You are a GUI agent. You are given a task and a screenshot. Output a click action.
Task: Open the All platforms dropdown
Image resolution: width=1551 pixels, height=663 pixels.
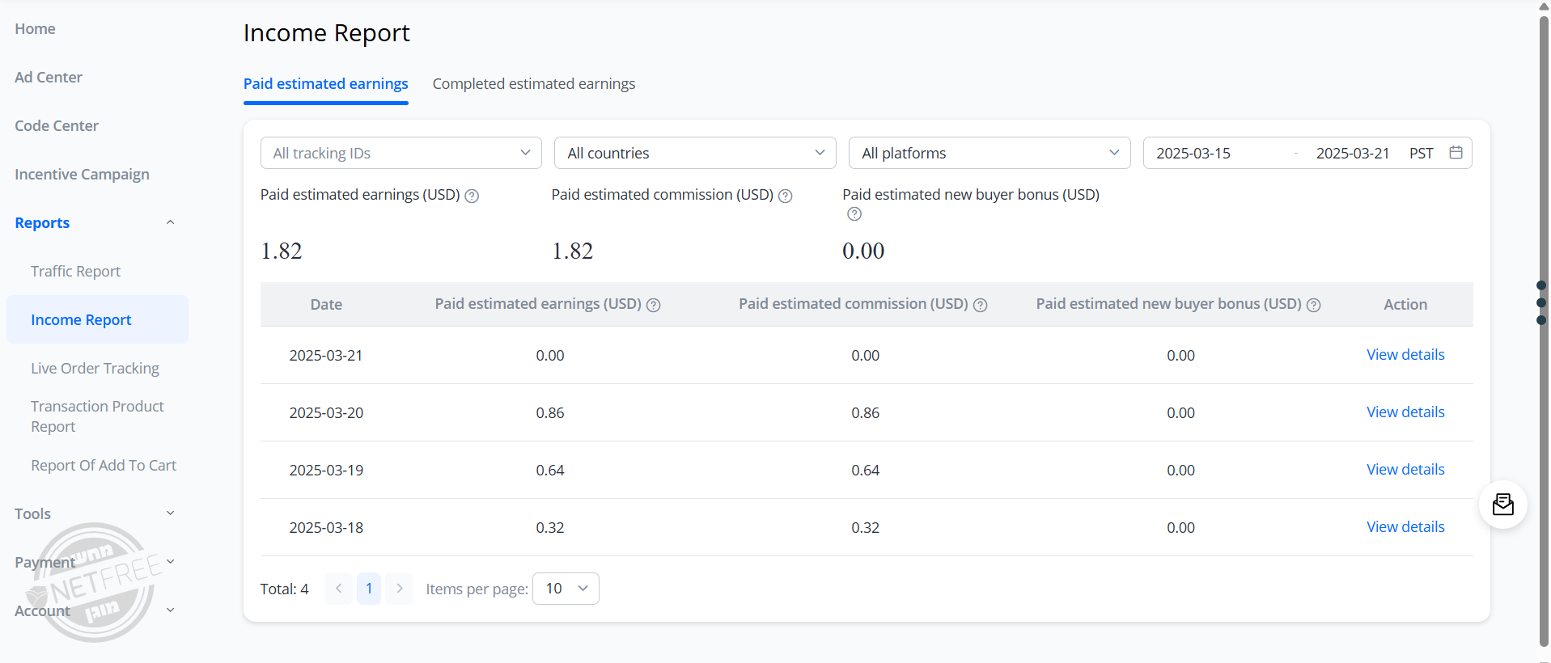click(989, 153)
